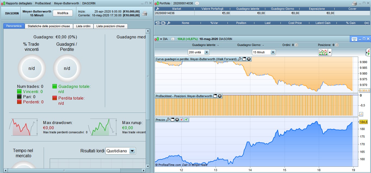
Task: Sort by the Cover column header
Action: [352, 9]
